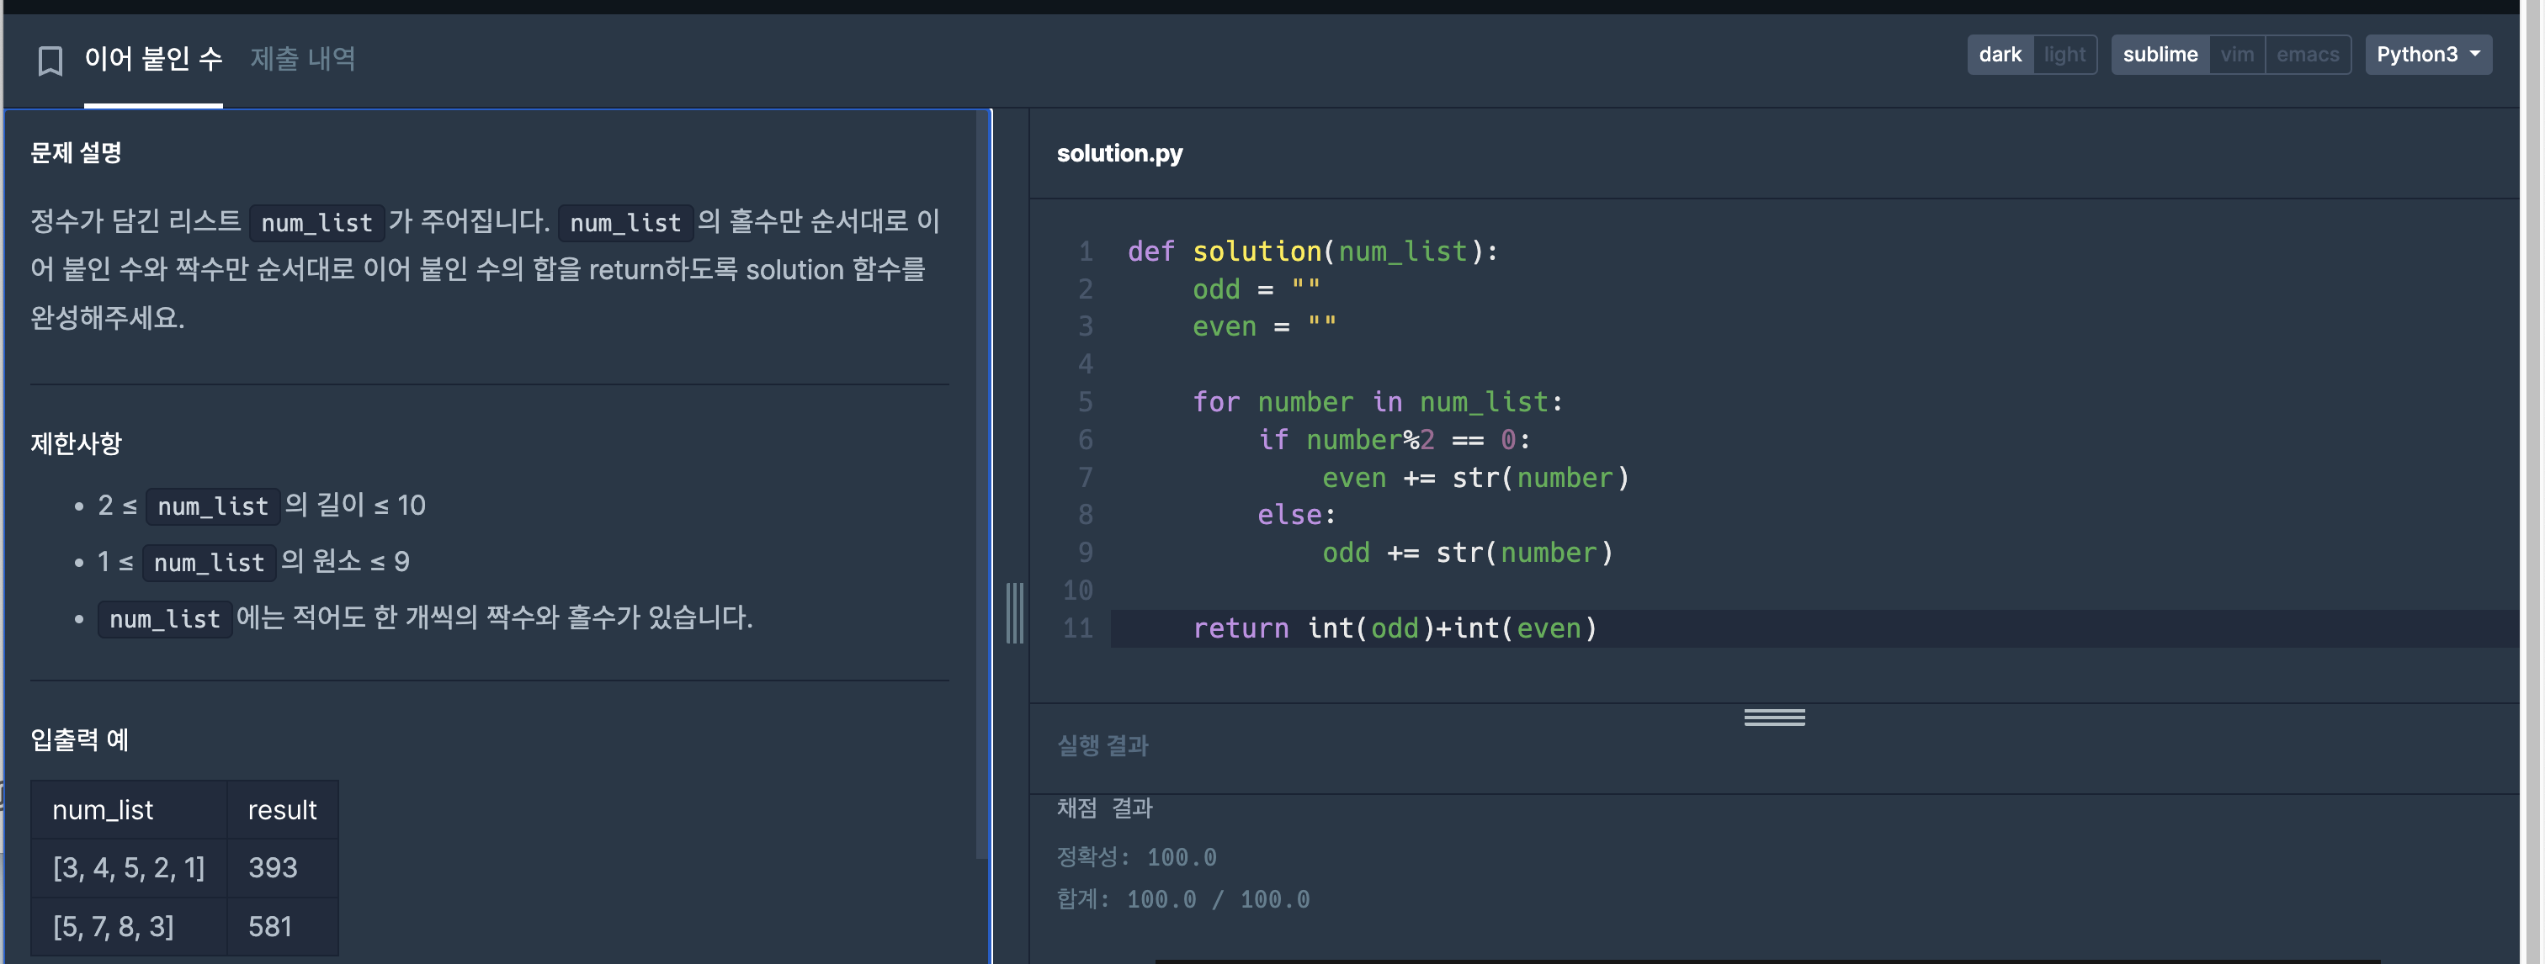The width and height of the screenshot is (2545, 964).
Task: Click the result column header in the table
Action: click(x=282, y=810)
